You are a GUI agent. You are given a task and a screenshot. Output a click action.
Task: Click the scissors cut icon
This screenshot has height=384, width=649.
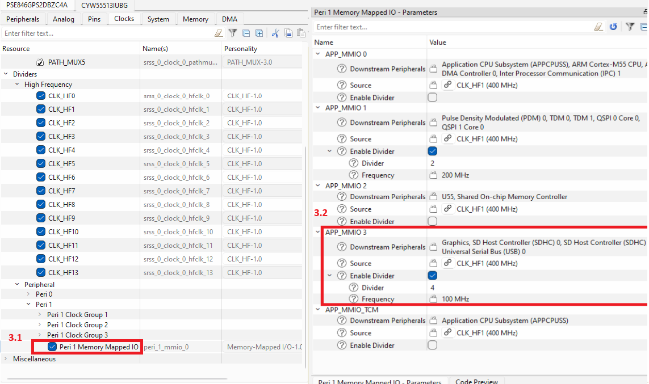(x=275, y=33)
